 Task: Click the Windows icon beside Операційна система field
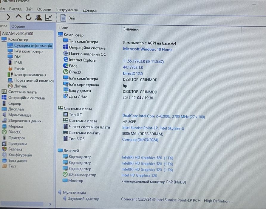66,48
